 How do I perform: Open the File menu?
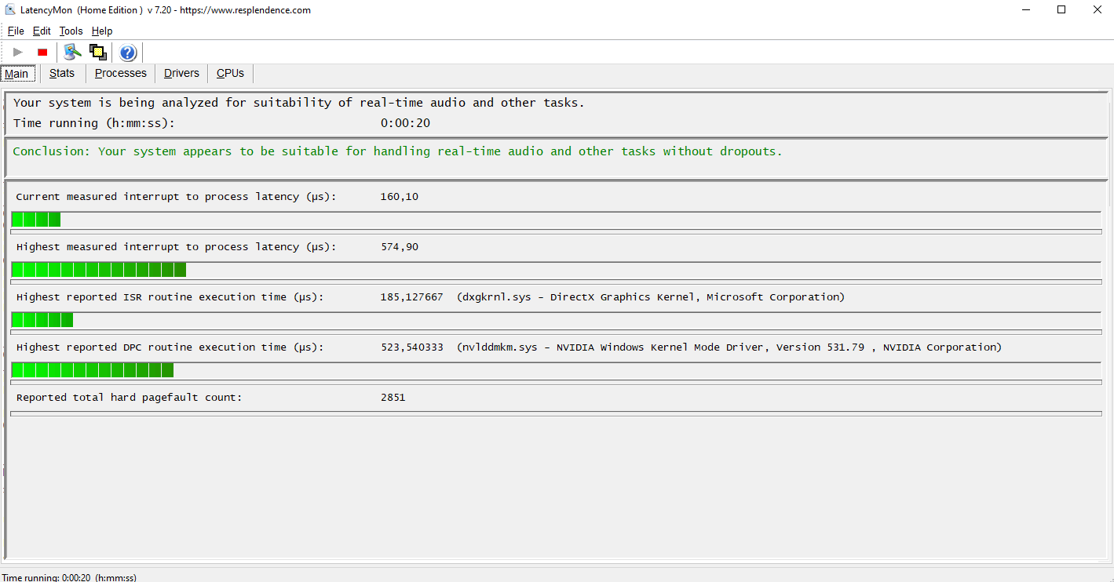coord(16,31)
